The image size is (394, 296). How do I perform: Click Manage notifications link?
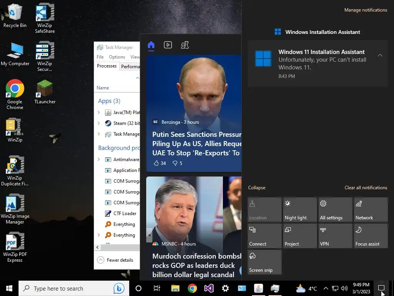coord(366,10)
